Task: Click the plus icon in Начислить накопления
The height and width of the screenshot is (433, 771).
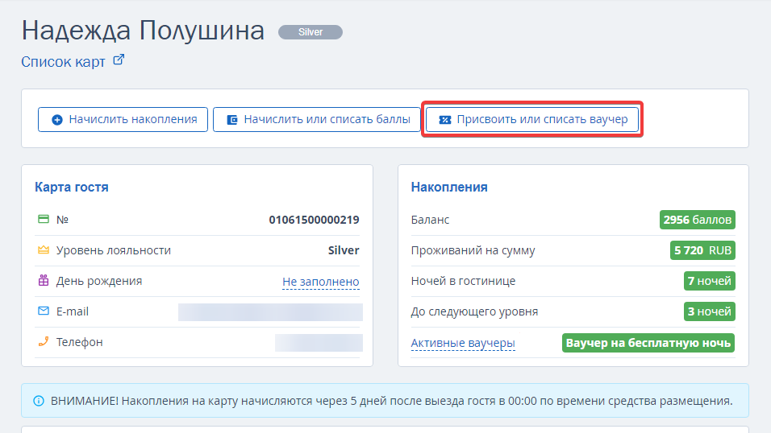Action: (x=57, y=120)
